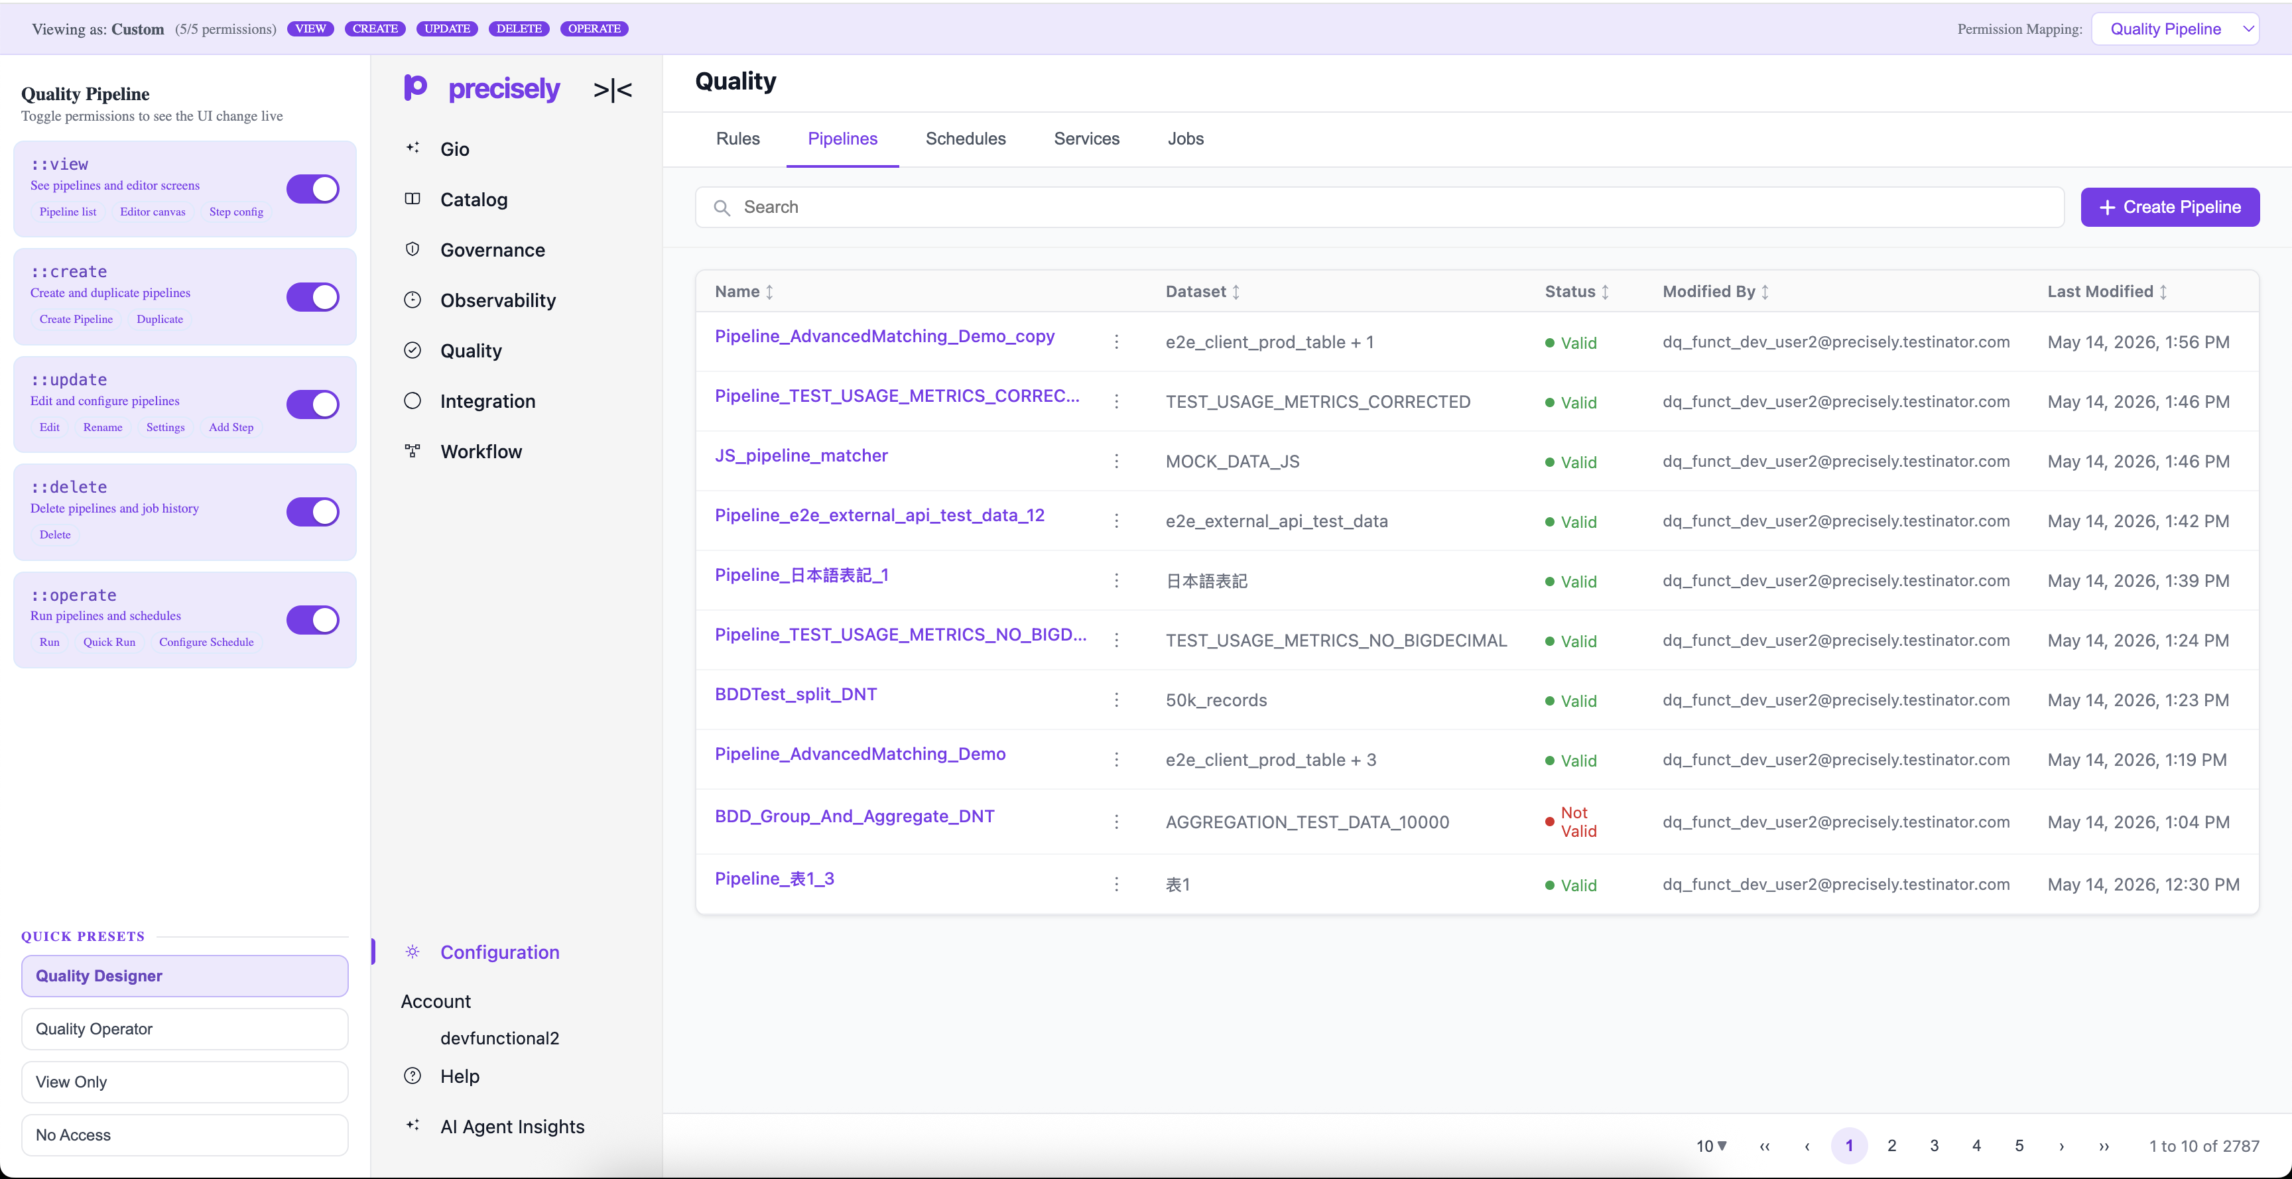Go to the next page arrow

2062,1146
